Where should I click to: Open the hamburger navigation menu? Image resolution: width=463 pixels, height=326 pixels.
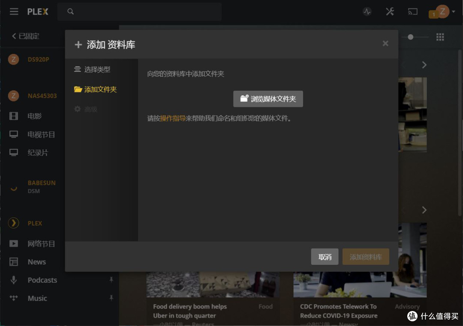click(x=14, y=12)
